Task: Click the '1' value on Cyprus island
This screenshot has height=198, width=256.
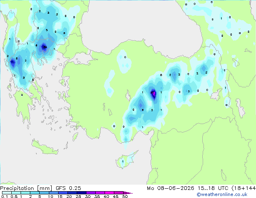Action: pos(123,162)
